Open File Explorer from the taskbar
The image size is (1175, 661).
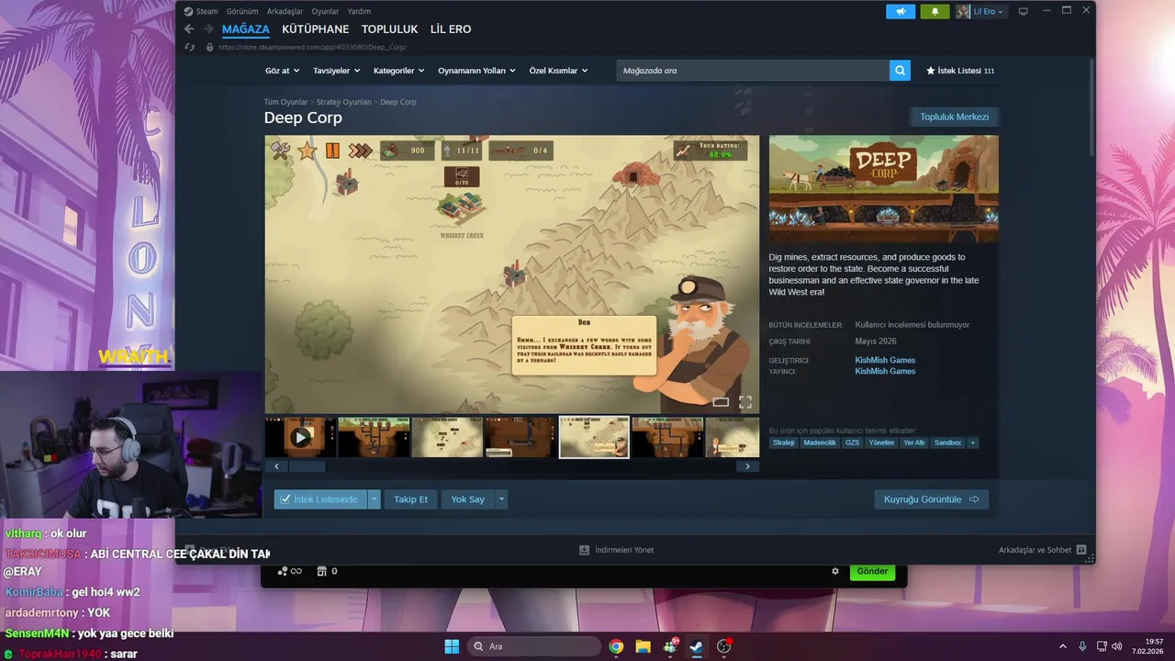(643, 646)
